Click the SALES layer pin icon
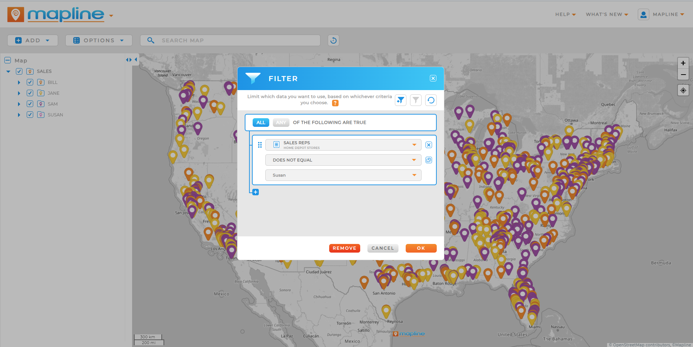 (x=30, y=71)
